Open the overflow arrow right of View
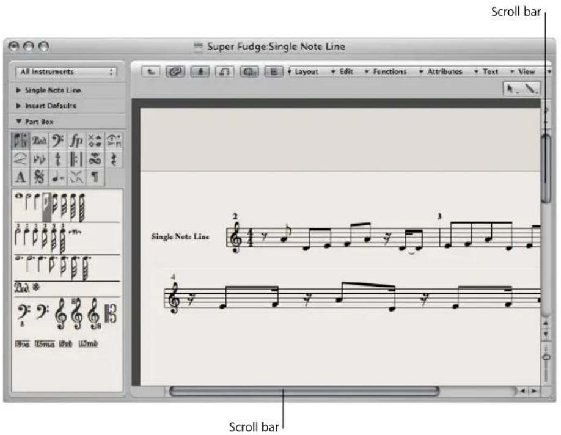 pos(549,71)
